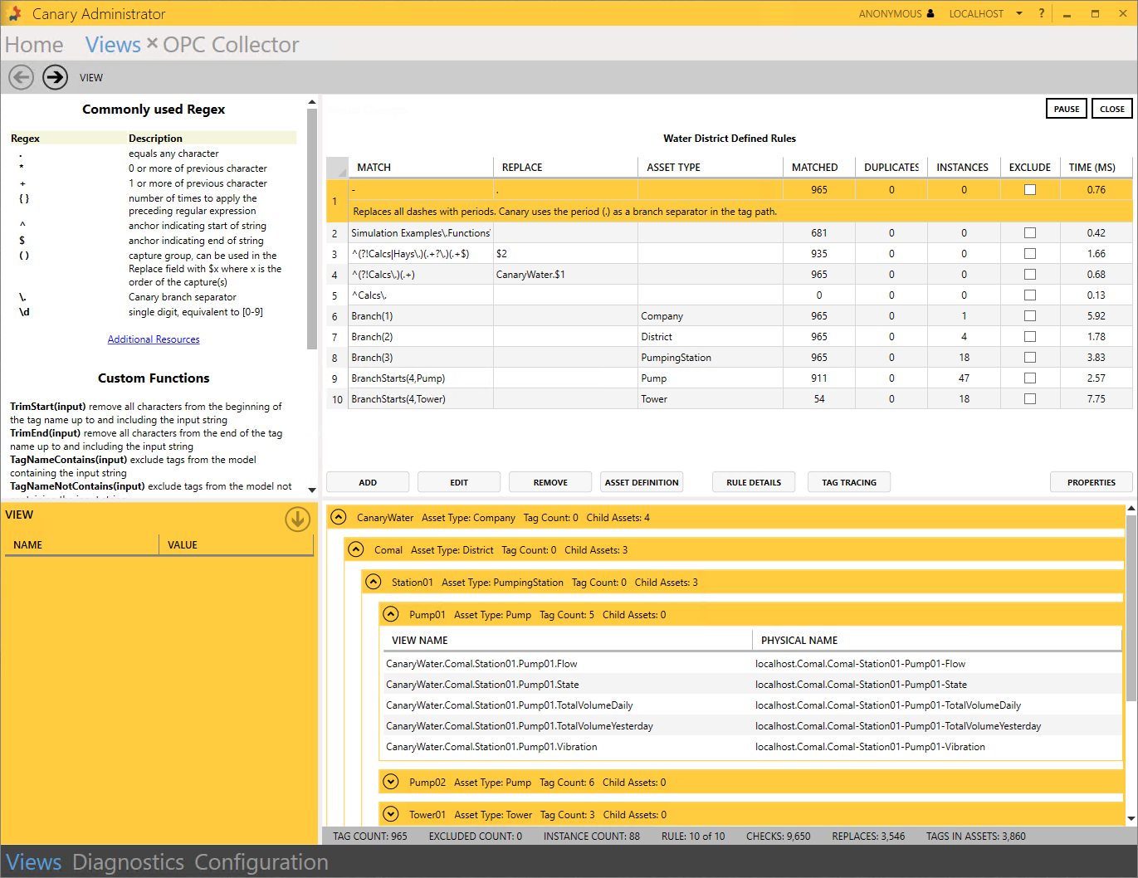Click the back navigation arrow icon
1138x878 pixels.
pyautogui.click(x=22, y=77)
